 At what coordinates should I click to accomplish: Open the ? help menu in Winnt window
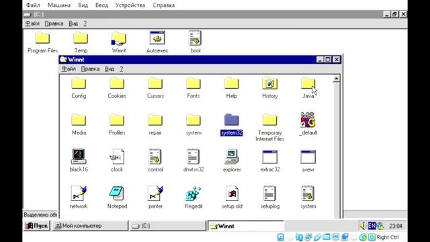[121, 69]
